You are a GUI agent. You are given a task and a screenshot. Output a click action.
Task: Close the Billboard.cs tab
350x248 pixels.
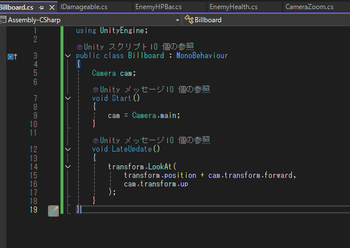[x=52, y=7]
